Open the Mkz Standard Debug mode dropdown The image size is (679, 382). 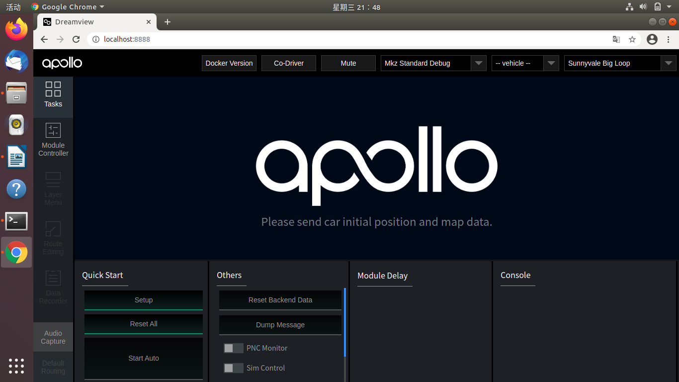point(478,63)
